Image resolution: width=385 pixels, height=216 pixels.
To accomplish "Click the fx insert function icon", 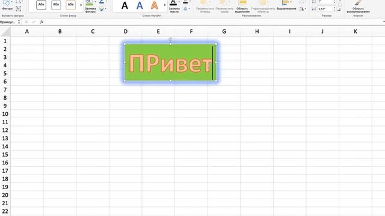I will tap(42, 22).
